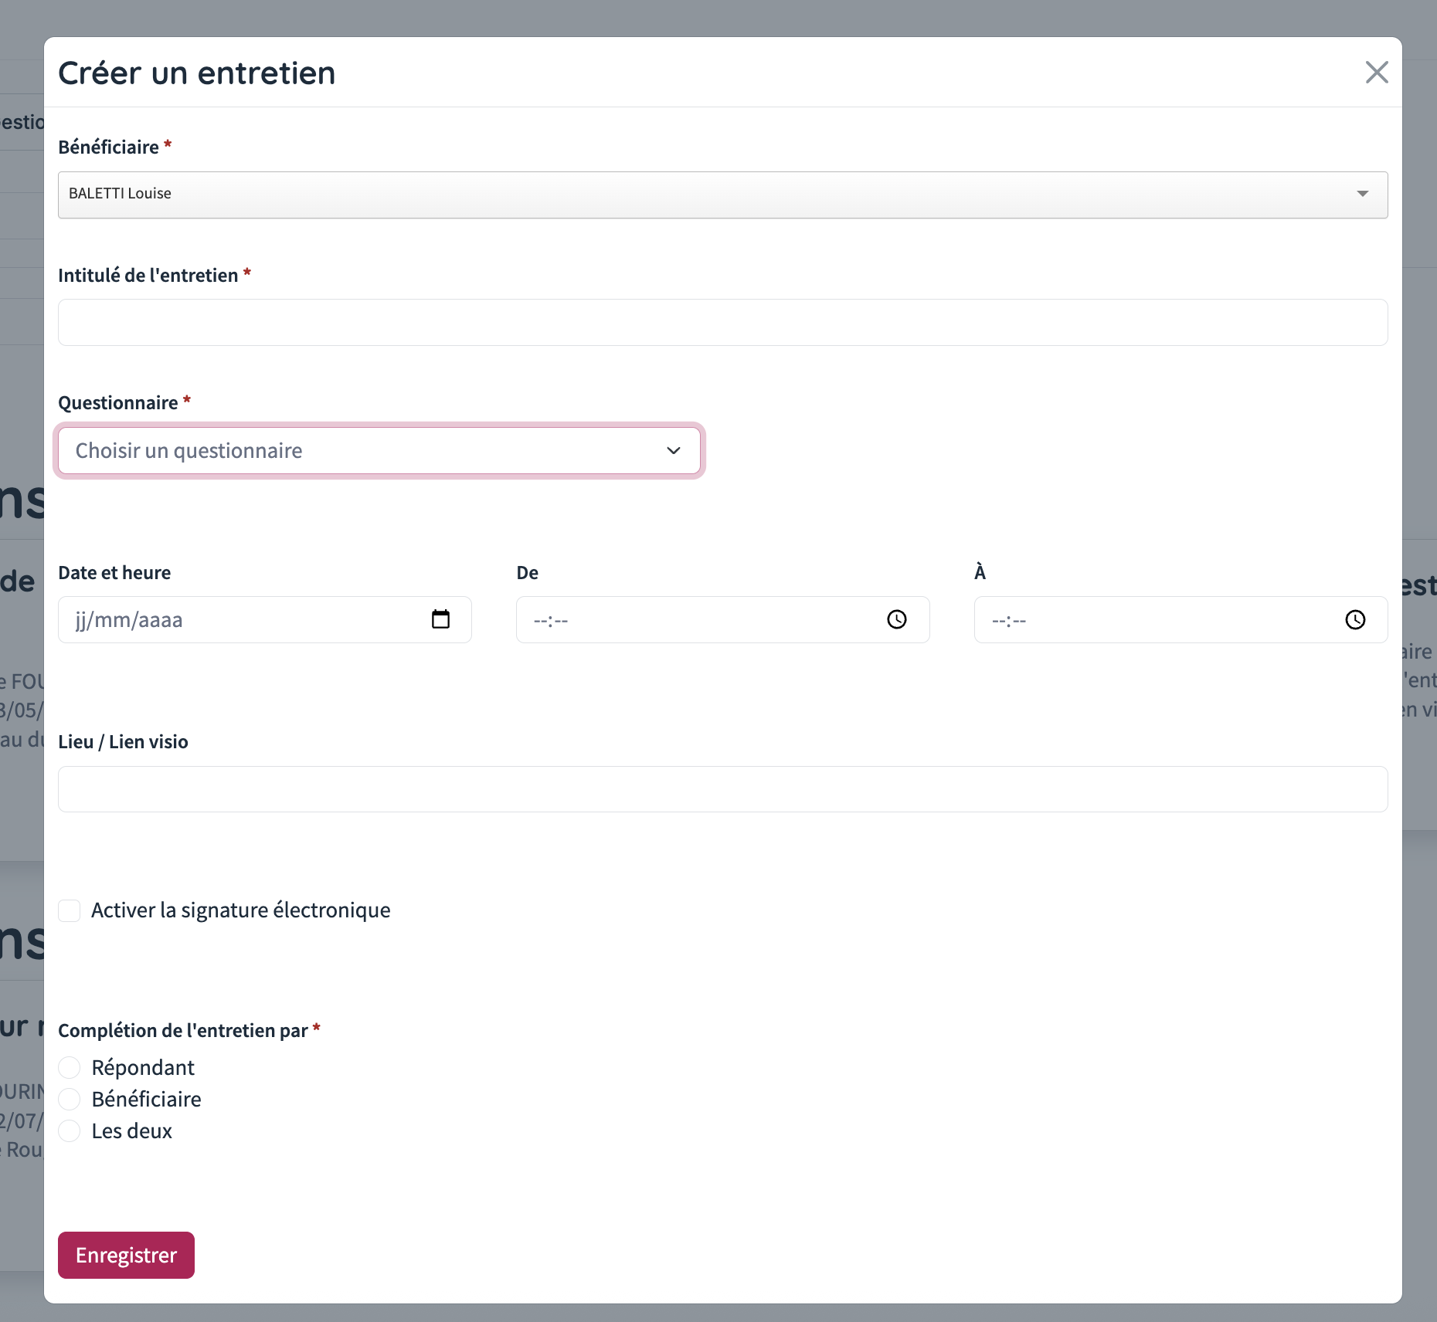This screenshot has width=1437, height=1322.
Task: Click the clock icon in De field
Action: (x=896, y=619)
